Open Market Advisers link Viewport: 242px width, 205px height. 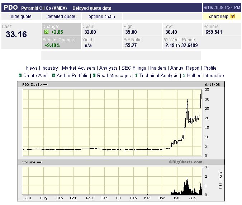pyautogui.click(x=79, y=68)
